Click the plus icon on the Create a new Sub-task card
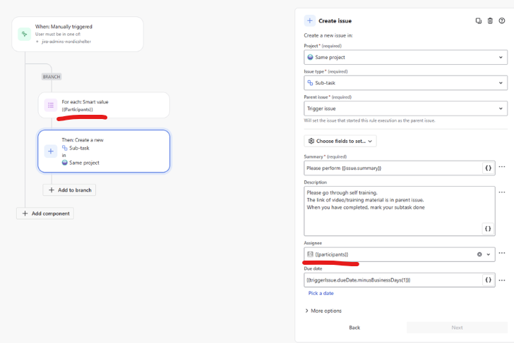The image size is (514, 343). tap(51, 151)
